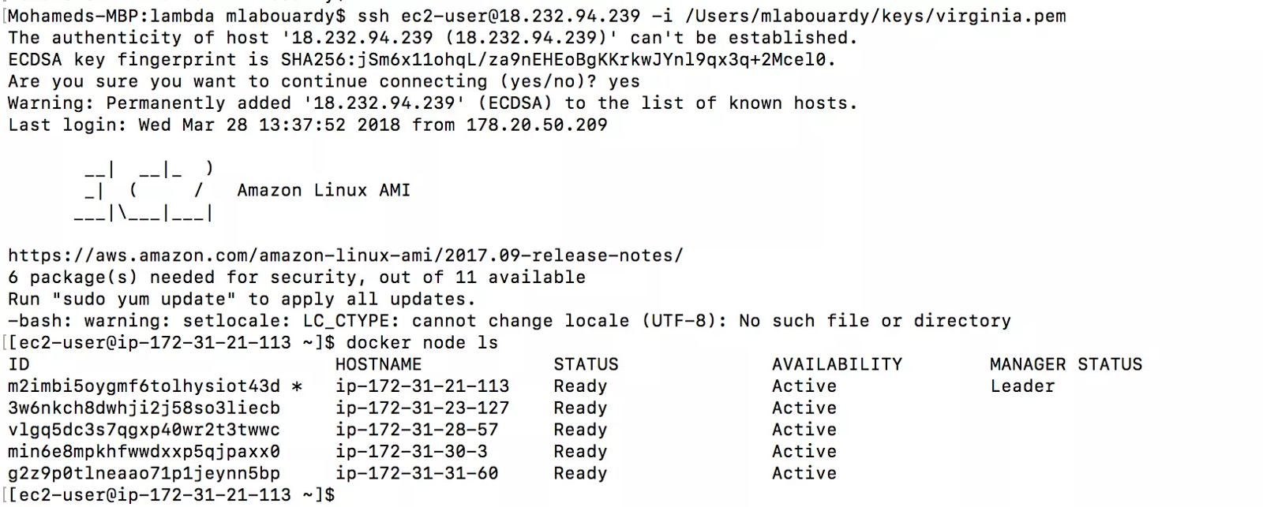Click hostname ip-172-31-31-60
1263x507 pixels.
417,474
